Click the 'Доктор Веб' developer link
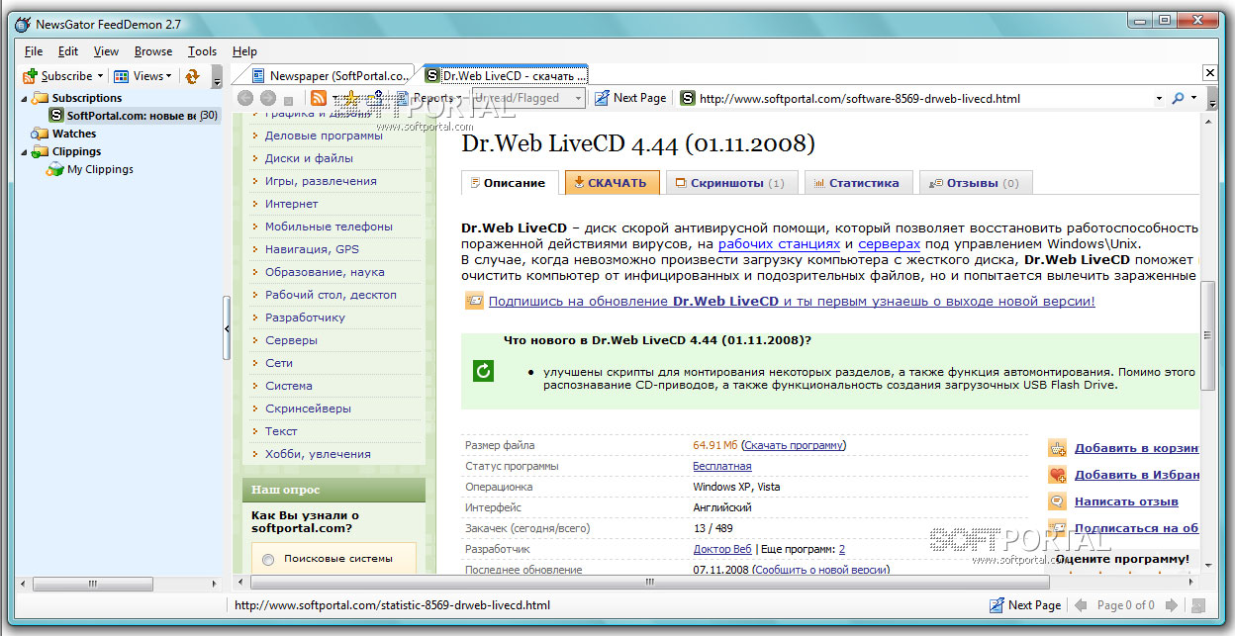 [722, 549]
